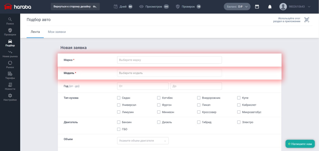Enable the Дизель engine checkbox
The width and height of the screenshot is (319, 151).
tap(159, 122)
